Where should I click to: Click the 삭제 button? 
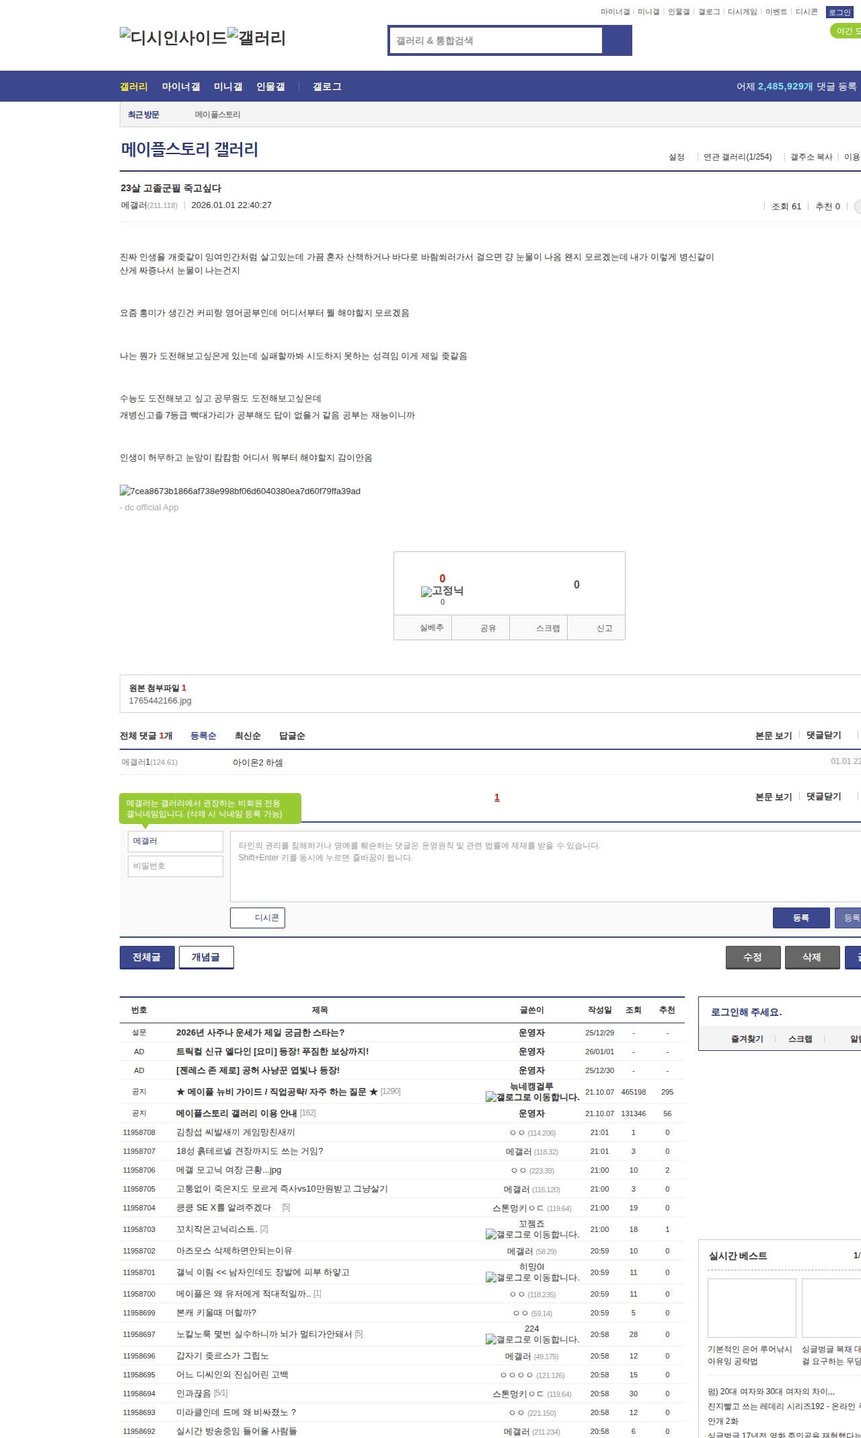(813, 957)
